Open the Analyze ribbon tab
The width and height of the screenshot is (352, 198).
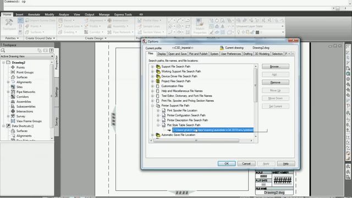coord(64,14)
